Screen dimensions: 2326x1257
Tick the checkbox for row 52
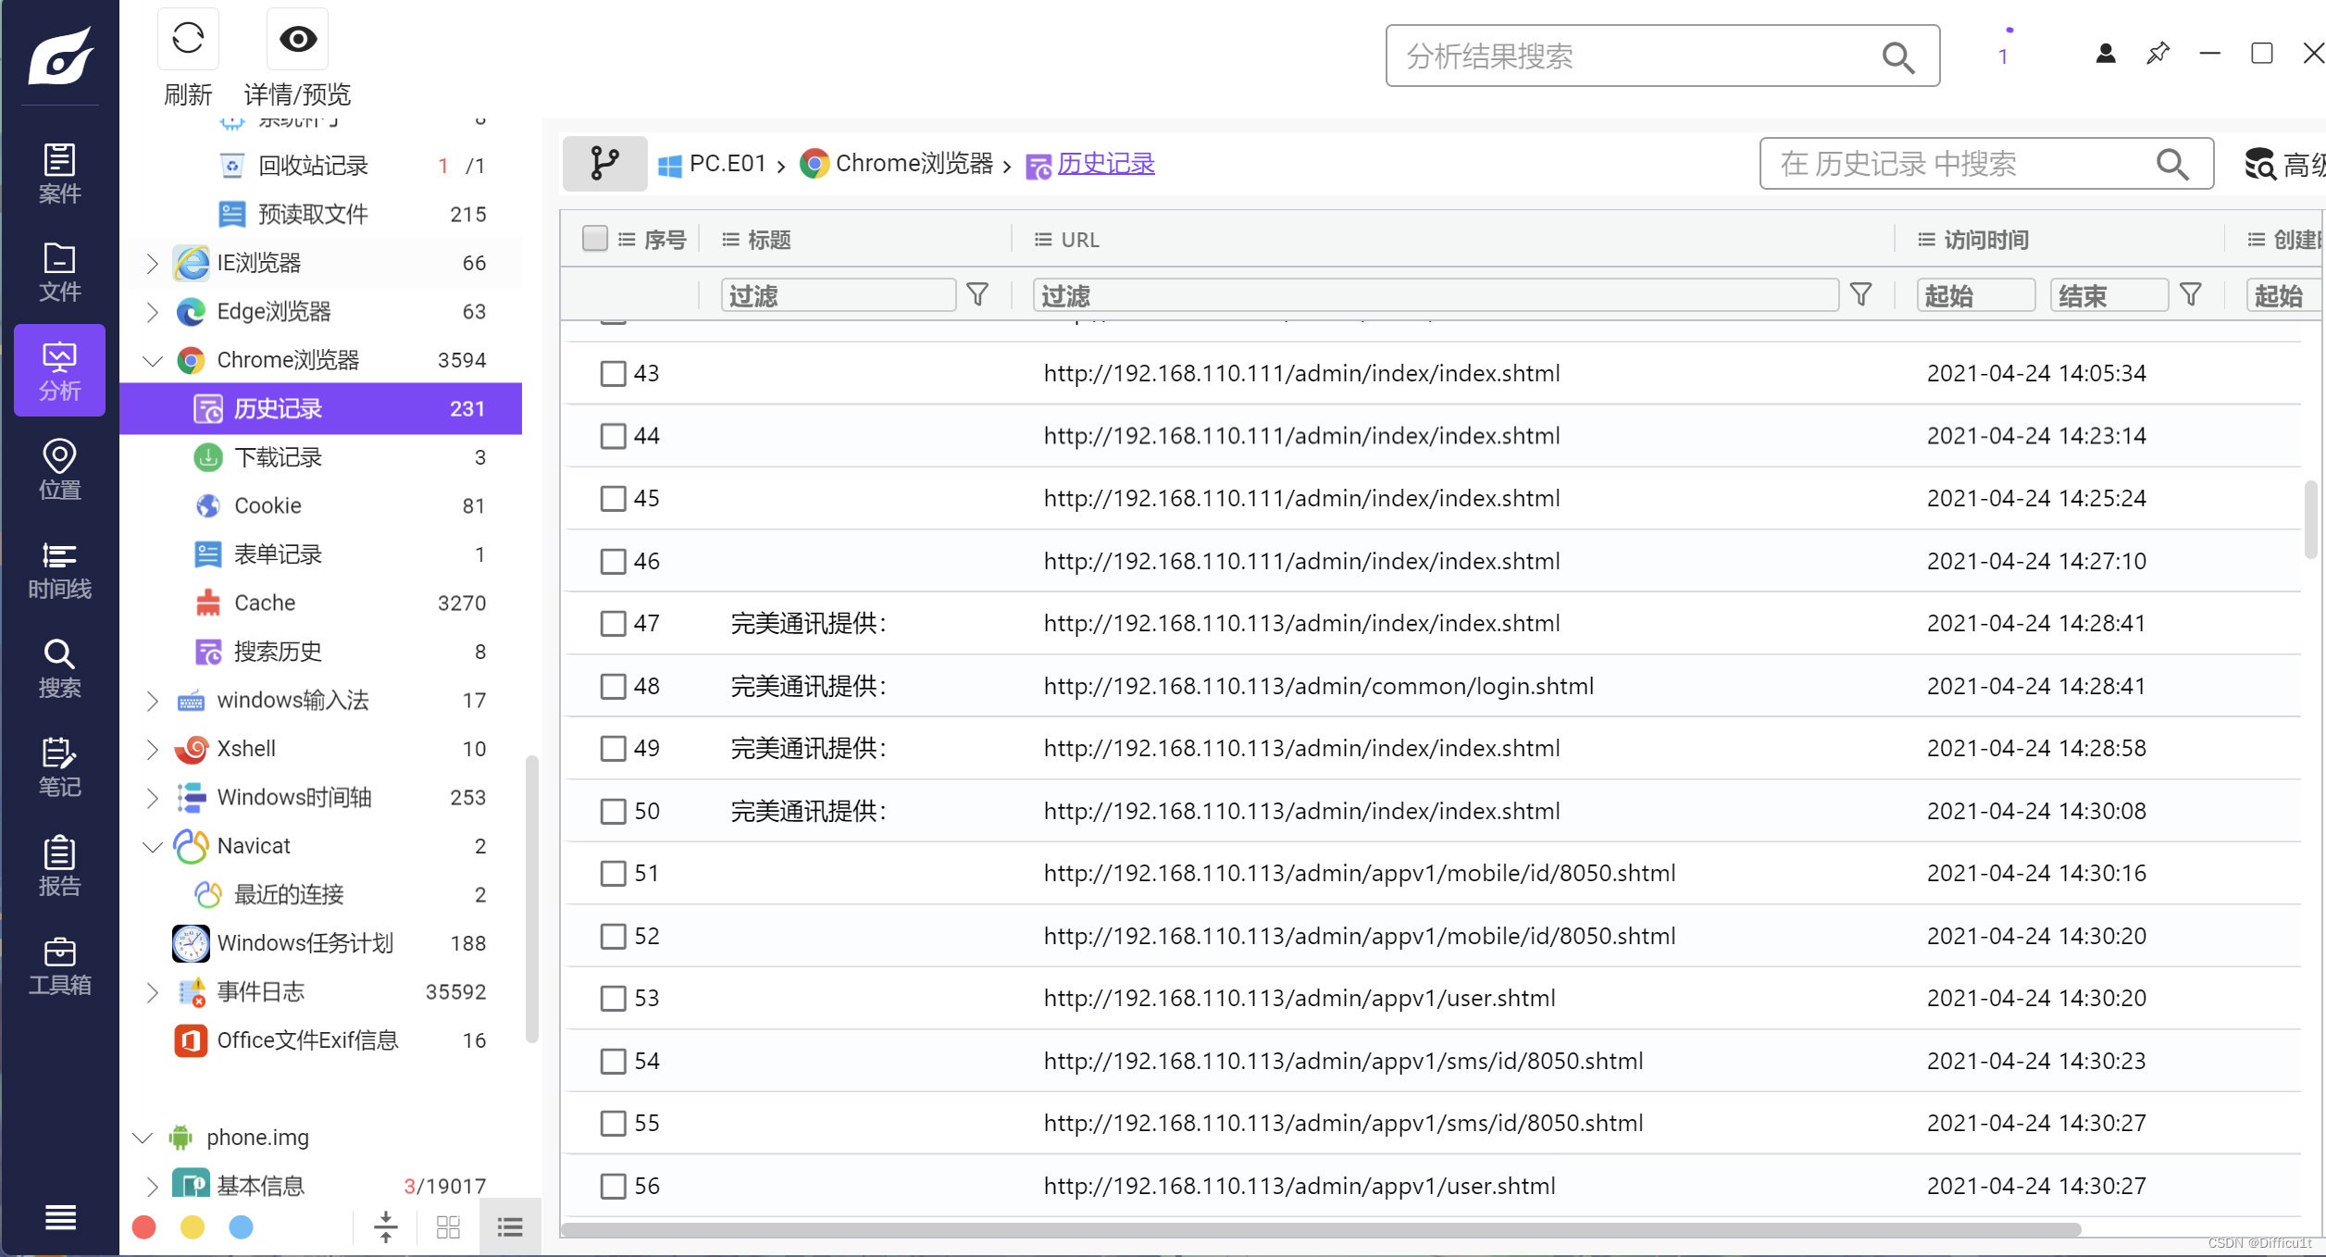[613, 937]
